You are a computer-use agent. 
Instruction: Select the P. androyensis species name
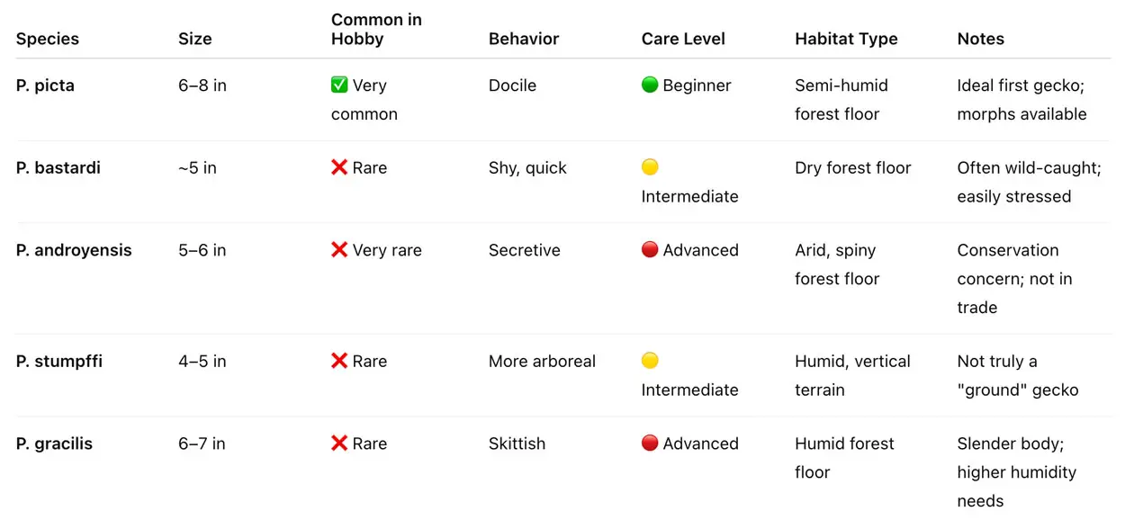click(74, 250)
